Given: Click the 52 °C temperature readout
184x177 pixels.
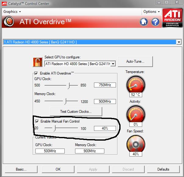Looking at the screenshot, I should click(x=136, y=94).
